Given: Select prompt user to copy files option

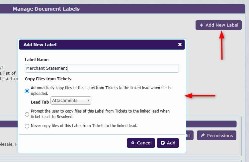Looking at the screenshot, I should click(27, 114).
